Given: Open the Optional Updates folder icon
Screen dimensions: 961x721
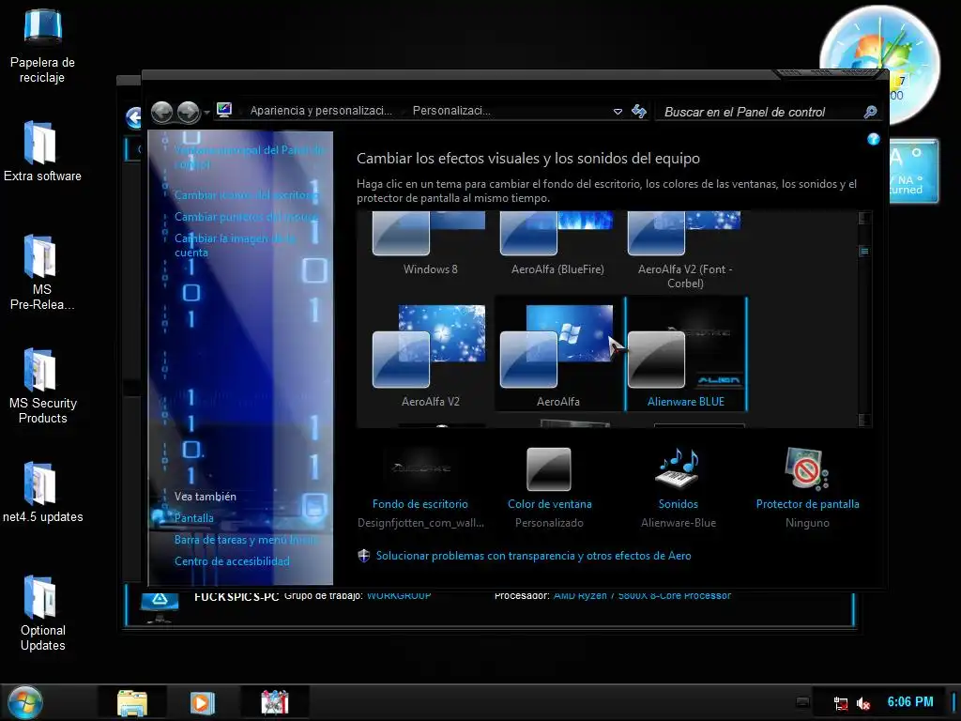Looking at the screenshot, I should [x=42, y=613].
